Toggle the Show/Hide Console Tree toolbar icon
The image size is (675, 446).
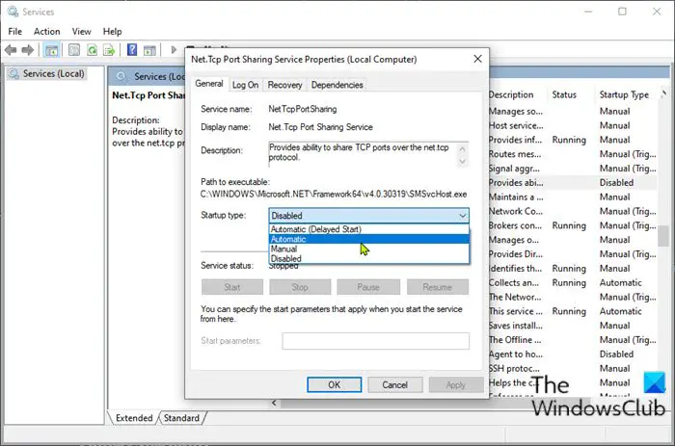click(x=52, y=50)
